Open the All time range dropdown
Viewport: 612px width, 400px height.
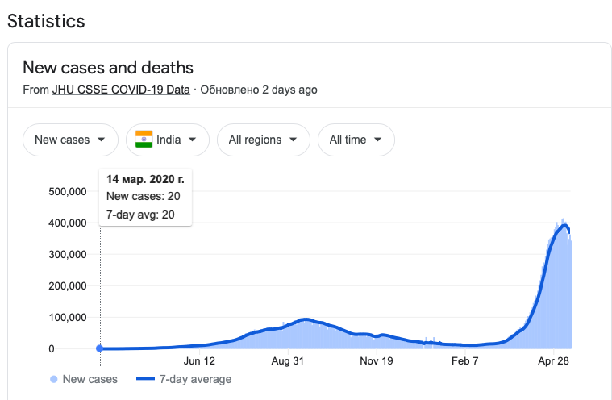tap(356, 140)
